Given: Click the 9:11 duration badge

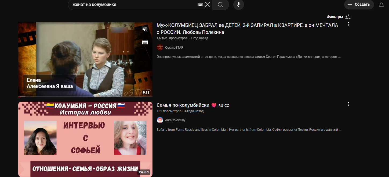Looking at the screenshot, I should coord(146,93).
